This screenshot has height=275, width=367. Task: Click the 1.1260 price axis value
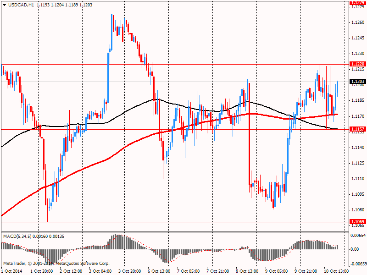click(358, 22)
